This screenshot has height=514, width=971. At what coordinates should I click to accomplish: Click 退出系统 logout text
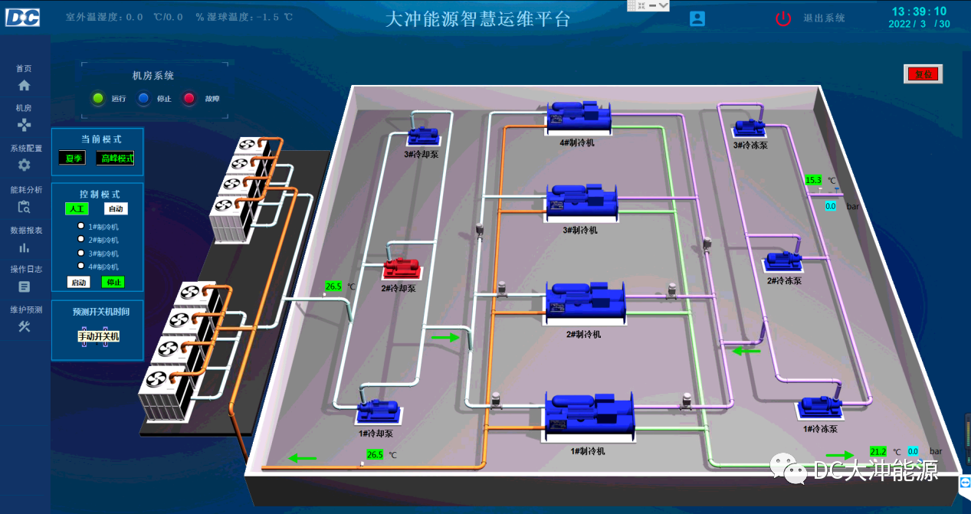point(825,18)
